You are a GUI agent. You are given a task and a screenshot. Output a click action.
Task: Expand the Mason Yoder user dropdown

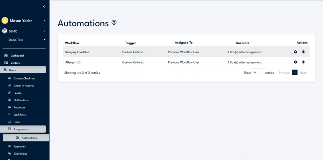coord(45,21)
